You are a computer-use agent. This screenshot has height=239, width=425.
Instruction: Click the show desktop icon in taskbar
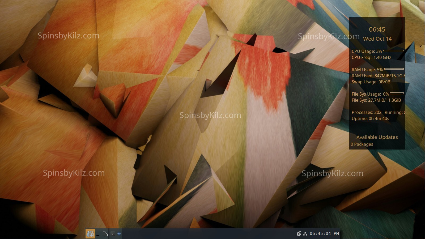click(98, 234)
